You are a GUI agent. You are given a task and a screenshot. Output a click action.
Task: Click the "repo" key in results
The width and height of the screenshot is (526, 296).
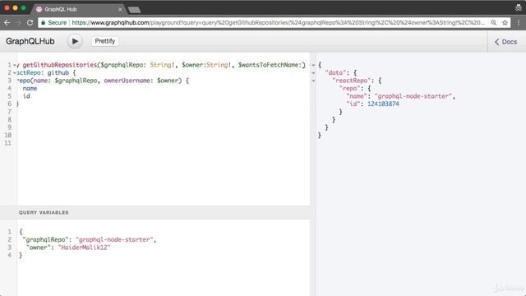[x=349, y=88]
